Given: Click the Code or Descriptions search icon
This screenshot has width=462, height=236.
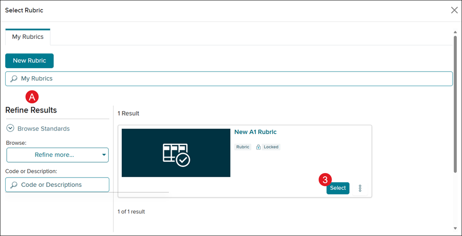Looking at the screenshot, I should tap(14, 185).
